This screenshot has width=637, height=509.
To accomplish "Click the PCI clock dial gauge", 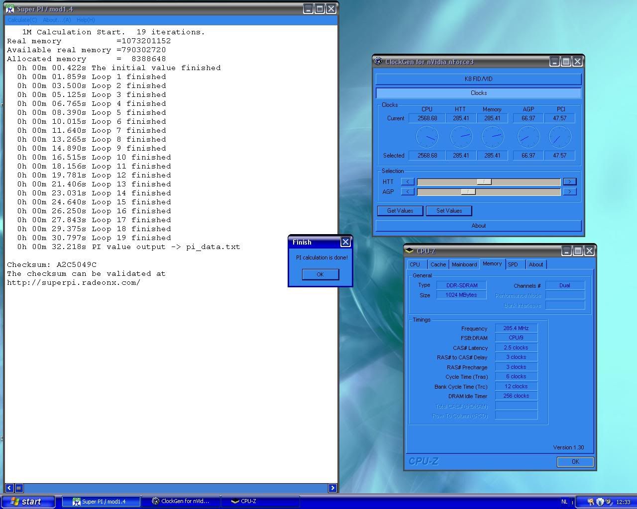I will (x=560, y=137).
